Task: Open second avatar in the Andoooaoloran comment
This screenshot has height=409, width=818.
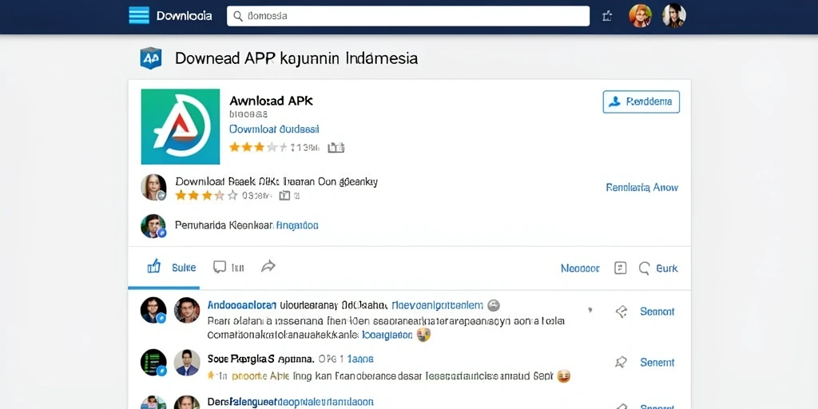Action: [x=187, y=311]
